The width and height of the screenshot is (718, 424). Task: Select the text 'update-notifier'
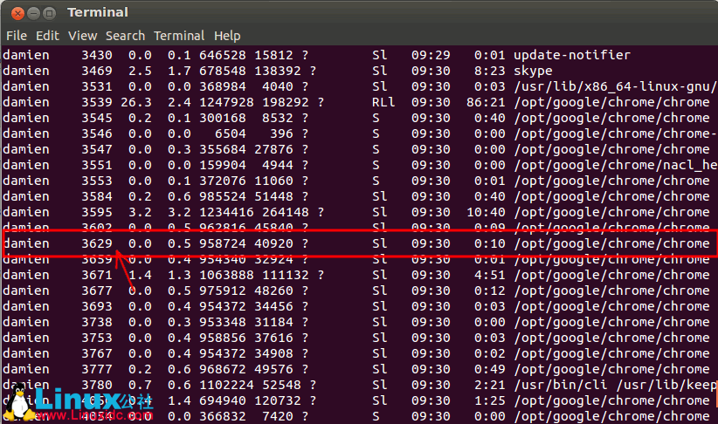click(x=572, y=55)
